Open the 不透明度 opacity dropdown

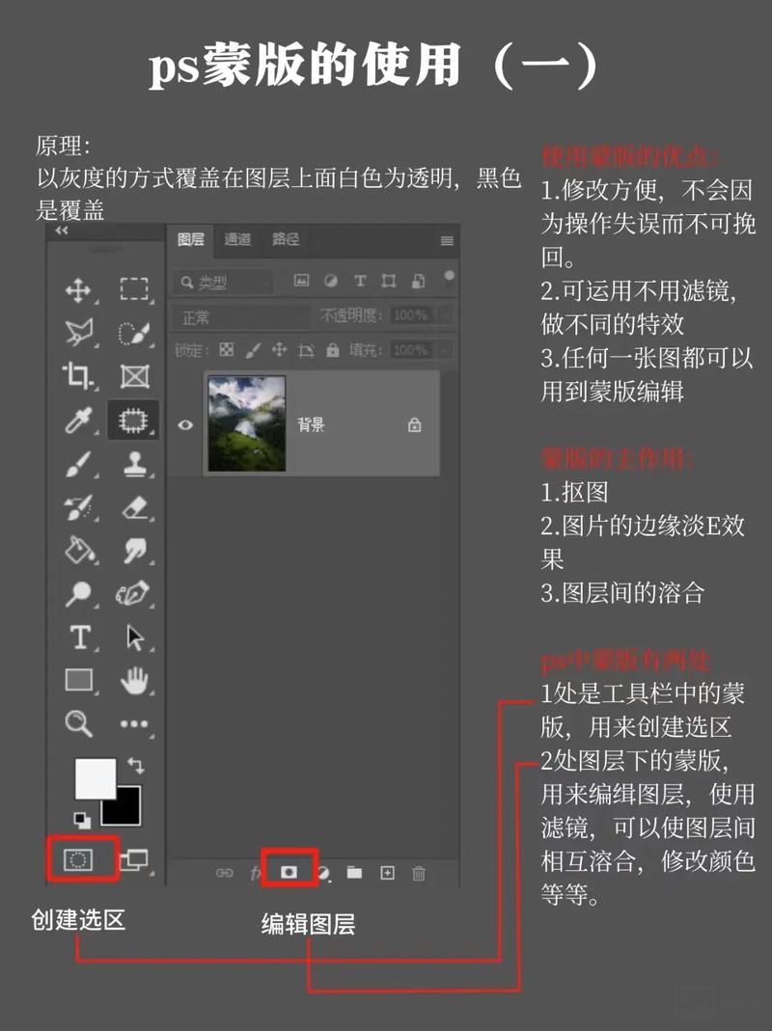tap(411, 315)
